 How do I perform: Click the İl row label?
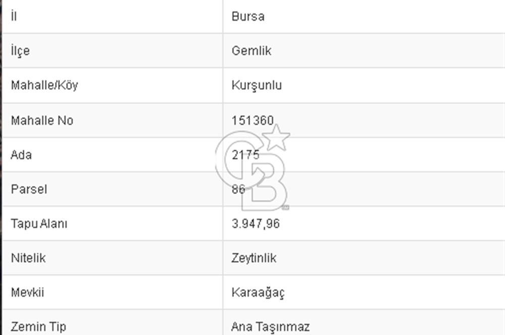click(14, 16)
